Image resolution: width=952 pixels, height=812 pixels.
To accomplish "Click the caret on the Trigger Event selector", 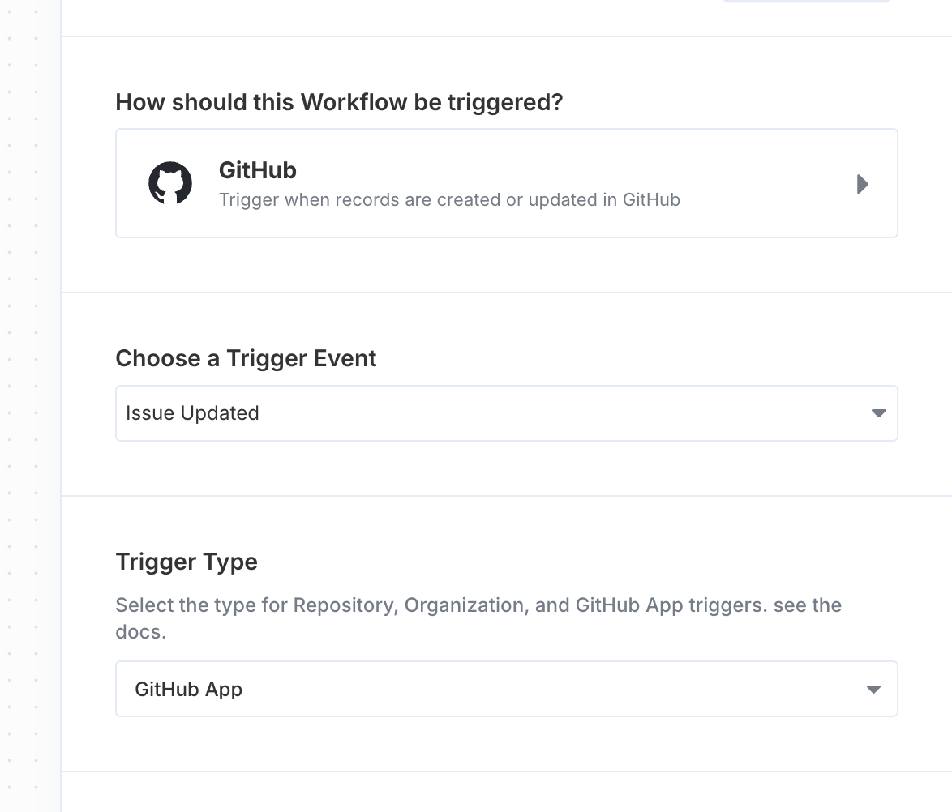I will 879,412.
